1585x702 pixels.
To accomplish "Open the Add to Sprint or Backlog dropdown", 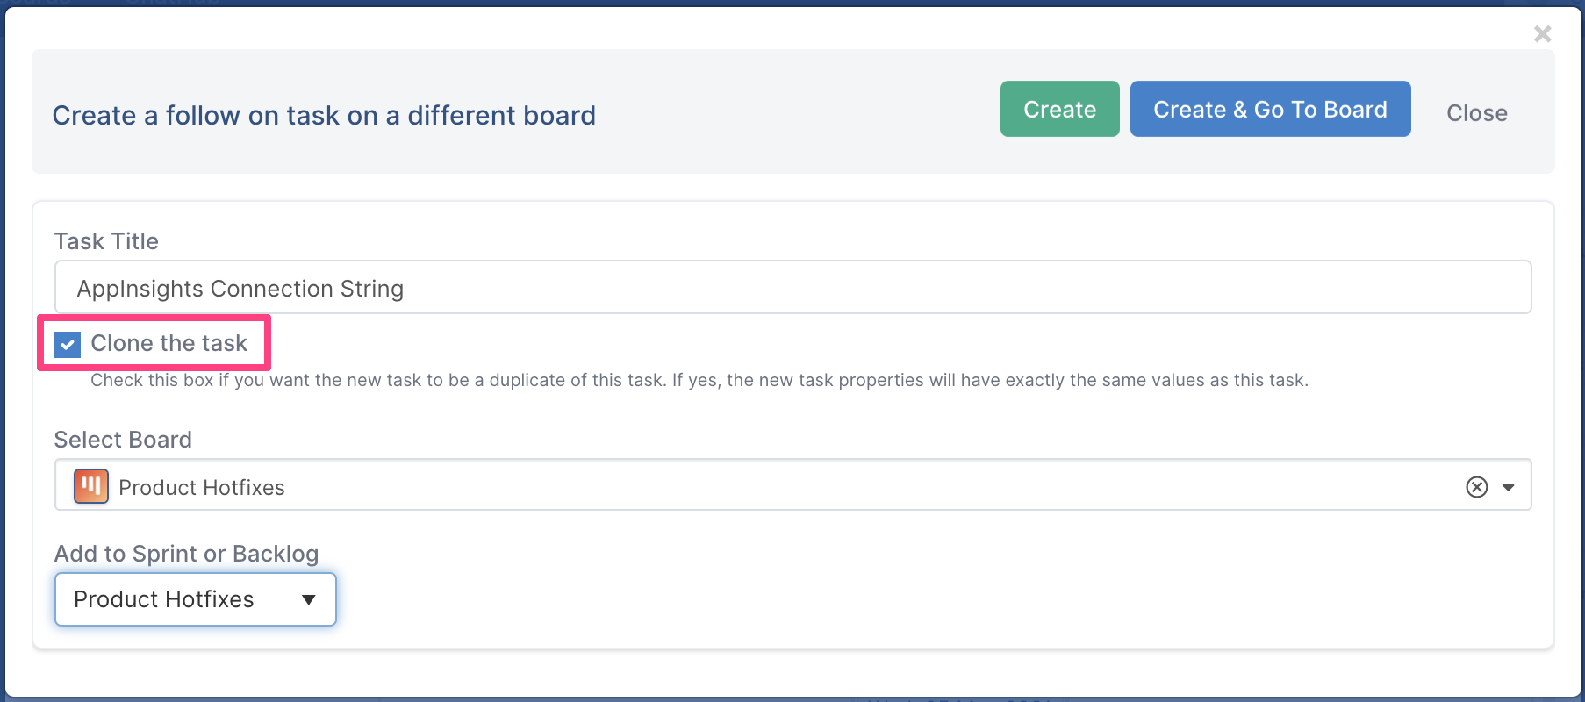I will pyautogui.click(x=196, y=599).
